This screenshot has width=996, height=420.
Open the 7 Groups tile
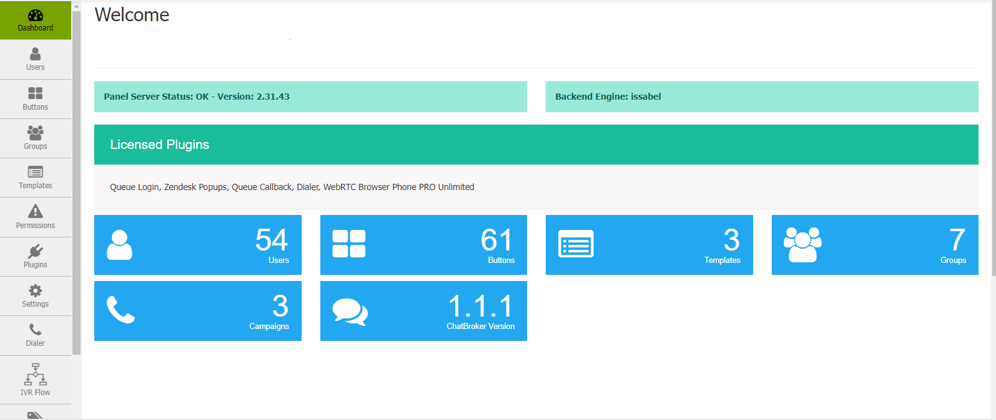[x=875, y=245]
